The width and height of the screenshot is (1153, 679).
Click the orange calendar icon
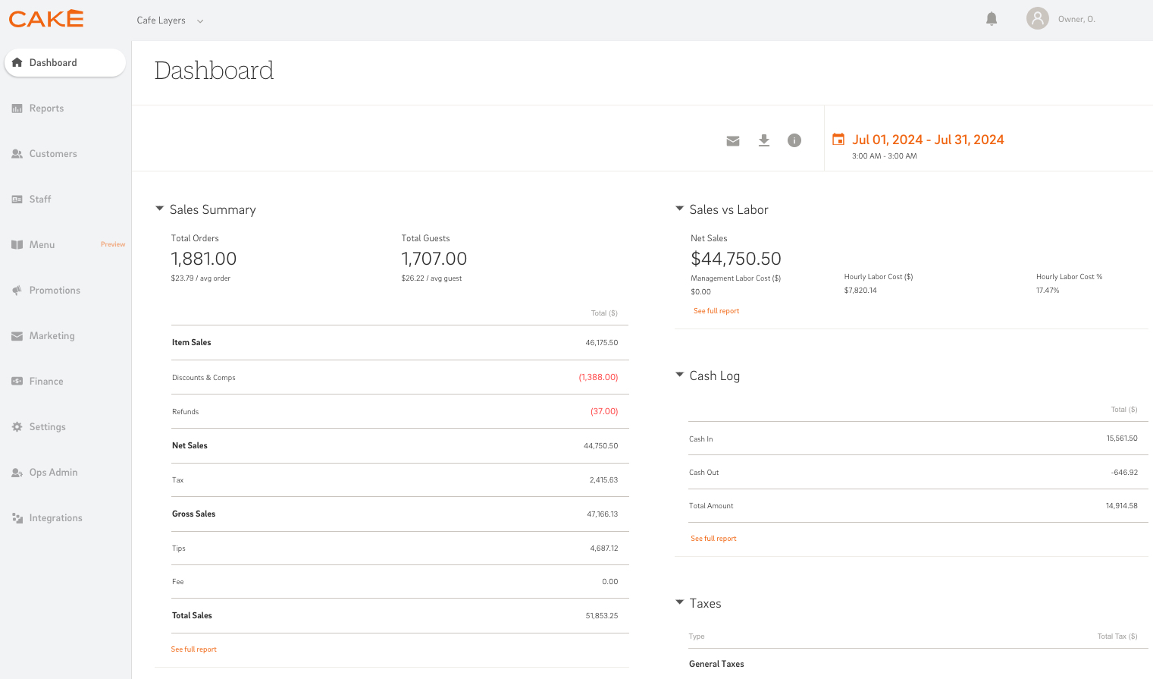(838, 139)
